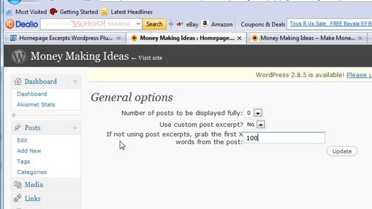Click the Dealio Search button

(154, 24)
